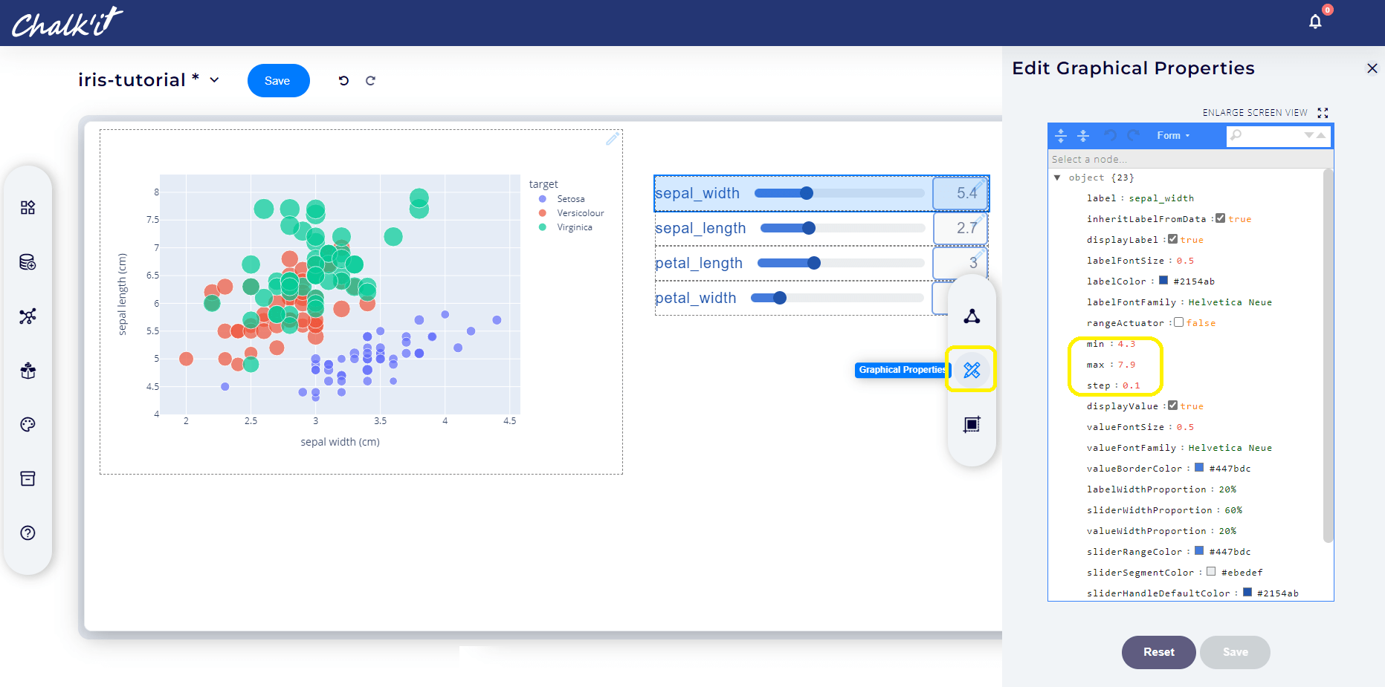Jump to previous search result arrow
The image size is (1385, 687).
point(1321,135)
